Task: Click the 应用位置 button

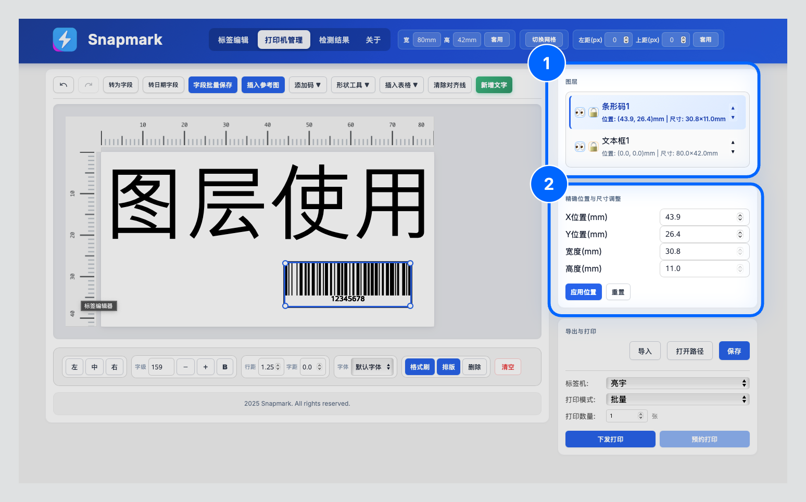Action: [583, 292]
